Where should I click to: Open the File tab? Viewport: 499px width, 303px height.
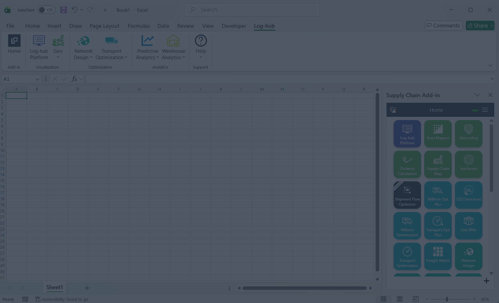click(x=10, y=26)
